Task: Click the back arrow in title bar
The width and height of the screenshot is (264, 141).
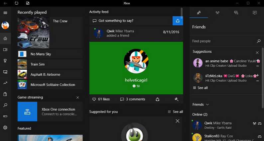Action: tap(5, 3)
